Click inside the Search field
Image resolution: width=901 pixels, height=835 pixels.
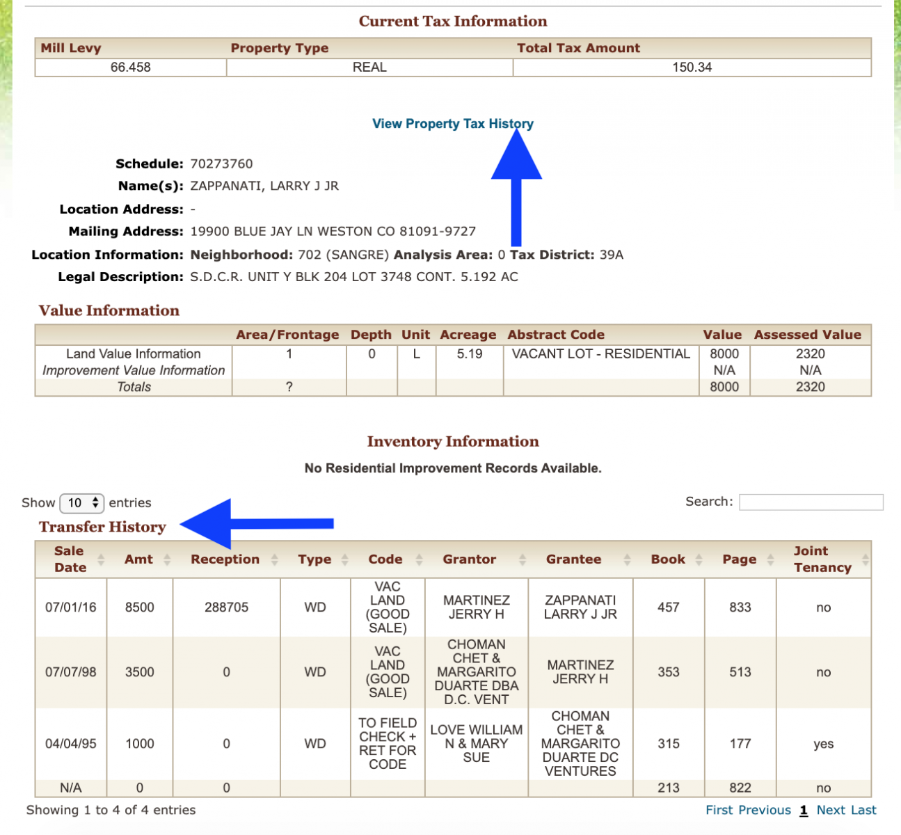pyautogui.click(x=811, y=502)
